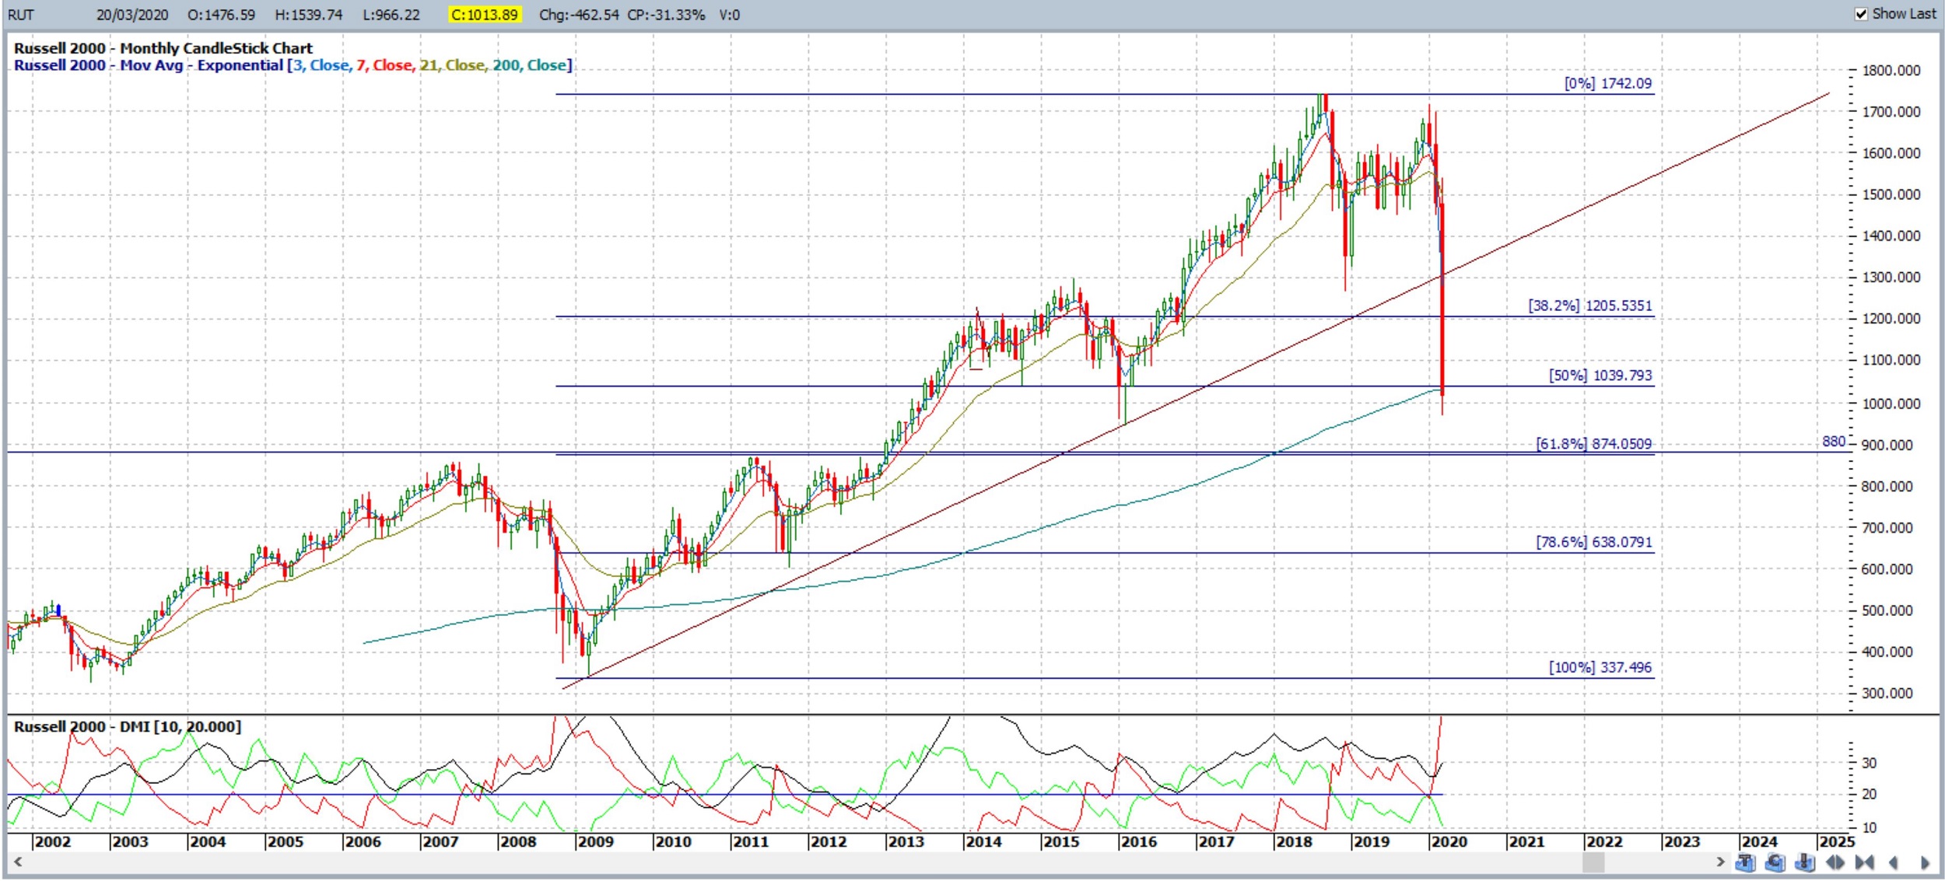This screenshot has width=1945, height=881.
Task: Click the left-pointing triangle navigation icon
Action: (1894, 862)
